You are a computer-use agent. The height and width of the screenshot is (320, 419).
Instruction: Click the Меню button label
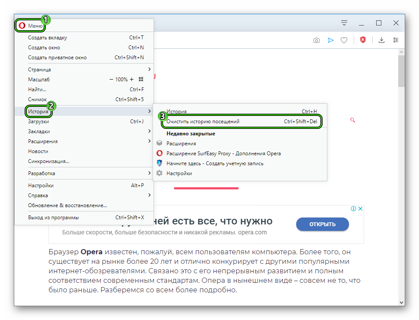click(x=35, y=26)
